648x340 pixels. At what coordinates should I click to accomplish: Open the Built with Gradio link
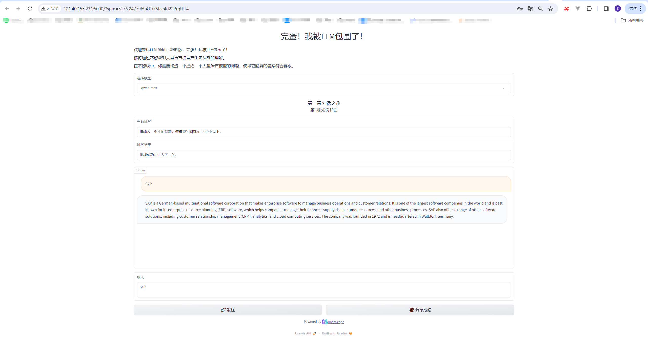337,333
